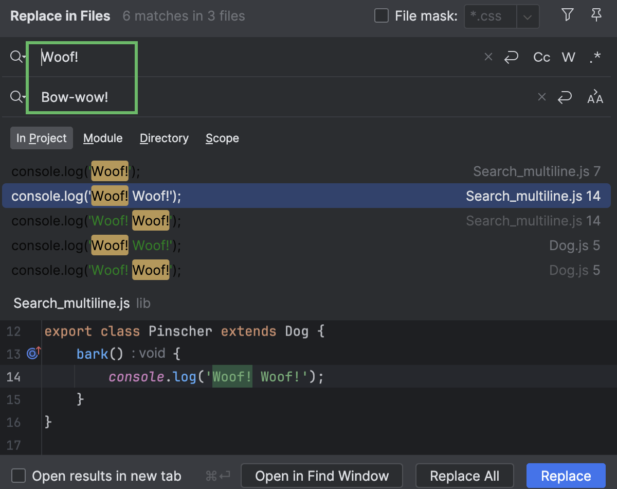617x489 pixels.
Task: Select the In Project scope option
Action: point(41,138)
